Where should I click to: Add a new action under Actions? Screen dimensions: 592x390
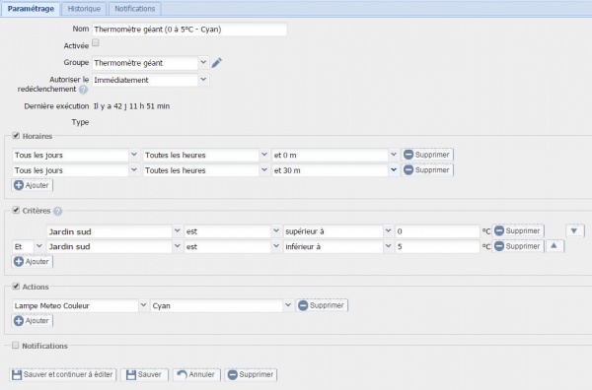click(33, 321)
